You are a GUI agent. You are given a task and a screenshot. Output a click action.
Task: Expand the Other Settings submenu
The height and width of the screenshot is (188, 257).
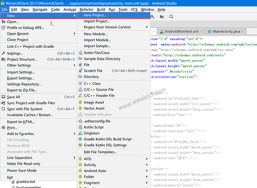(x=19, y=65)
